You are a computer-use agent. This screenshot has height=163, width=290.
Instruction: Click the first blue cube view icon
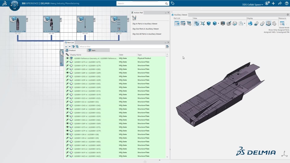(x=209, y=23)
